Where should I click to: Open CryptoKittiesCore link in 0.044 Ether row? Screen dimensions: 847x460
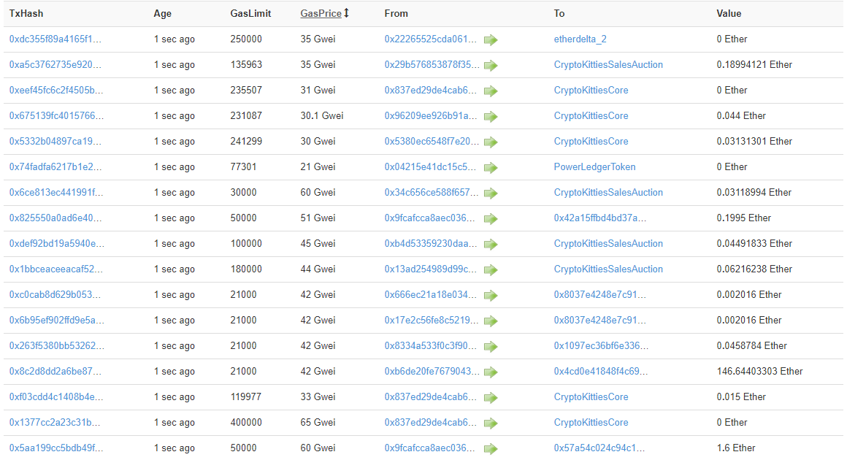pyautogui.click(x=591, y=115)
